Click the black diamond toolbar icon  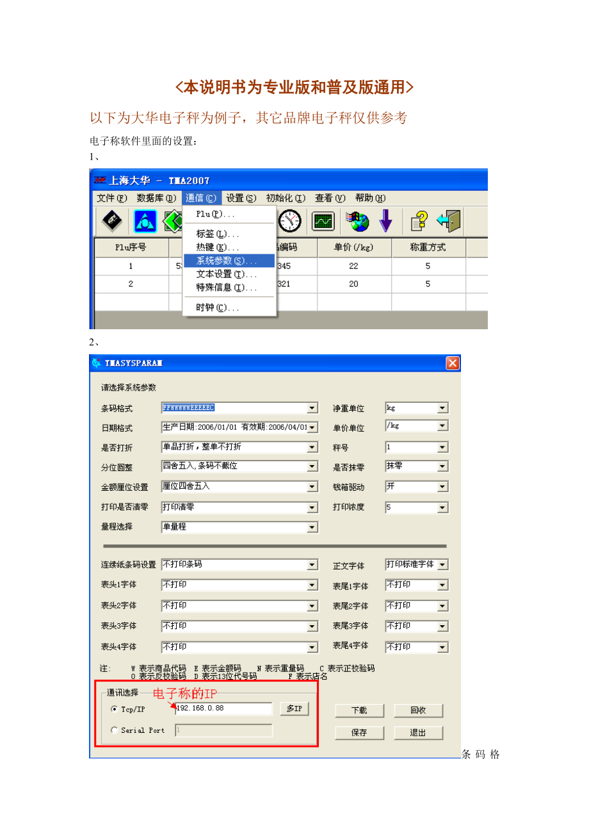[112, 221]
